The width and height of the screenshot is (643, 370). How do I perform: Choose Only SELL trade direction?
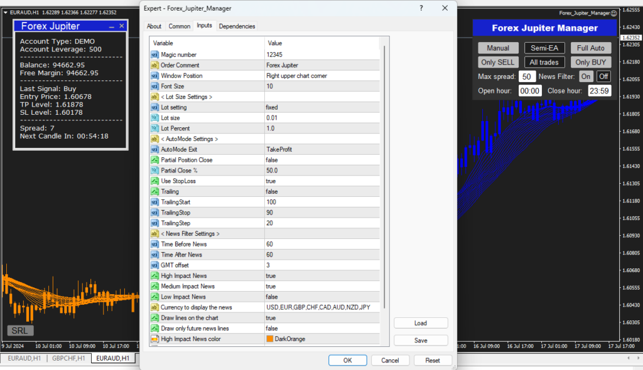(x=498, y=62)
